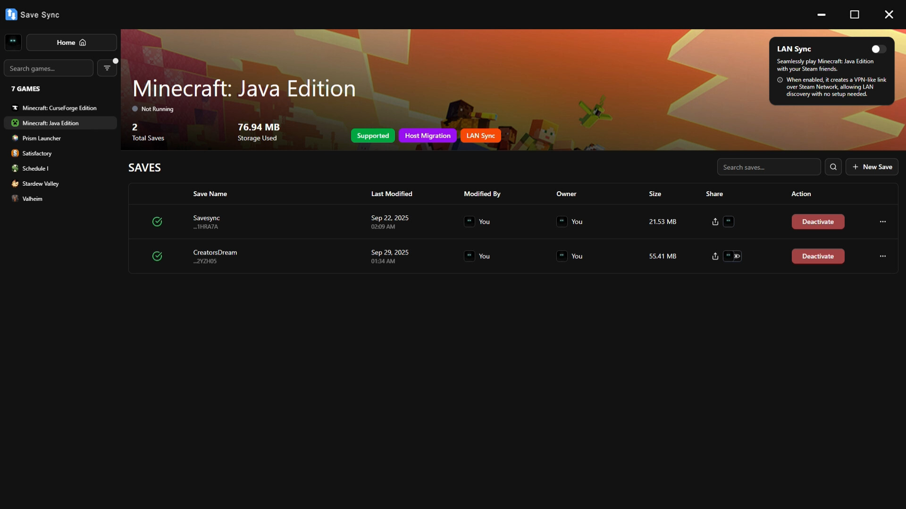Open the Satisfactory game page
The width and height of the screenshot is (906, 509).
pyautogui.click(x=37, y=153)
